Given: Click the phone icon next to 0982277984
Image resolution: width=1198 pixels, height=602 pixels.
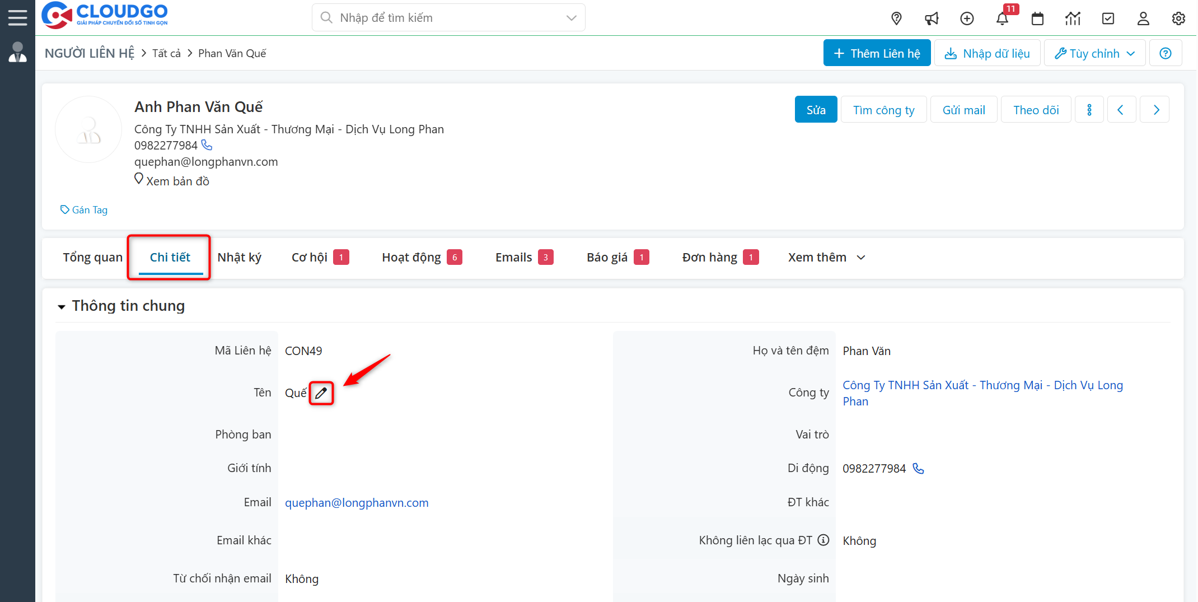Looking at the screenshot, I should click(207, 145).
